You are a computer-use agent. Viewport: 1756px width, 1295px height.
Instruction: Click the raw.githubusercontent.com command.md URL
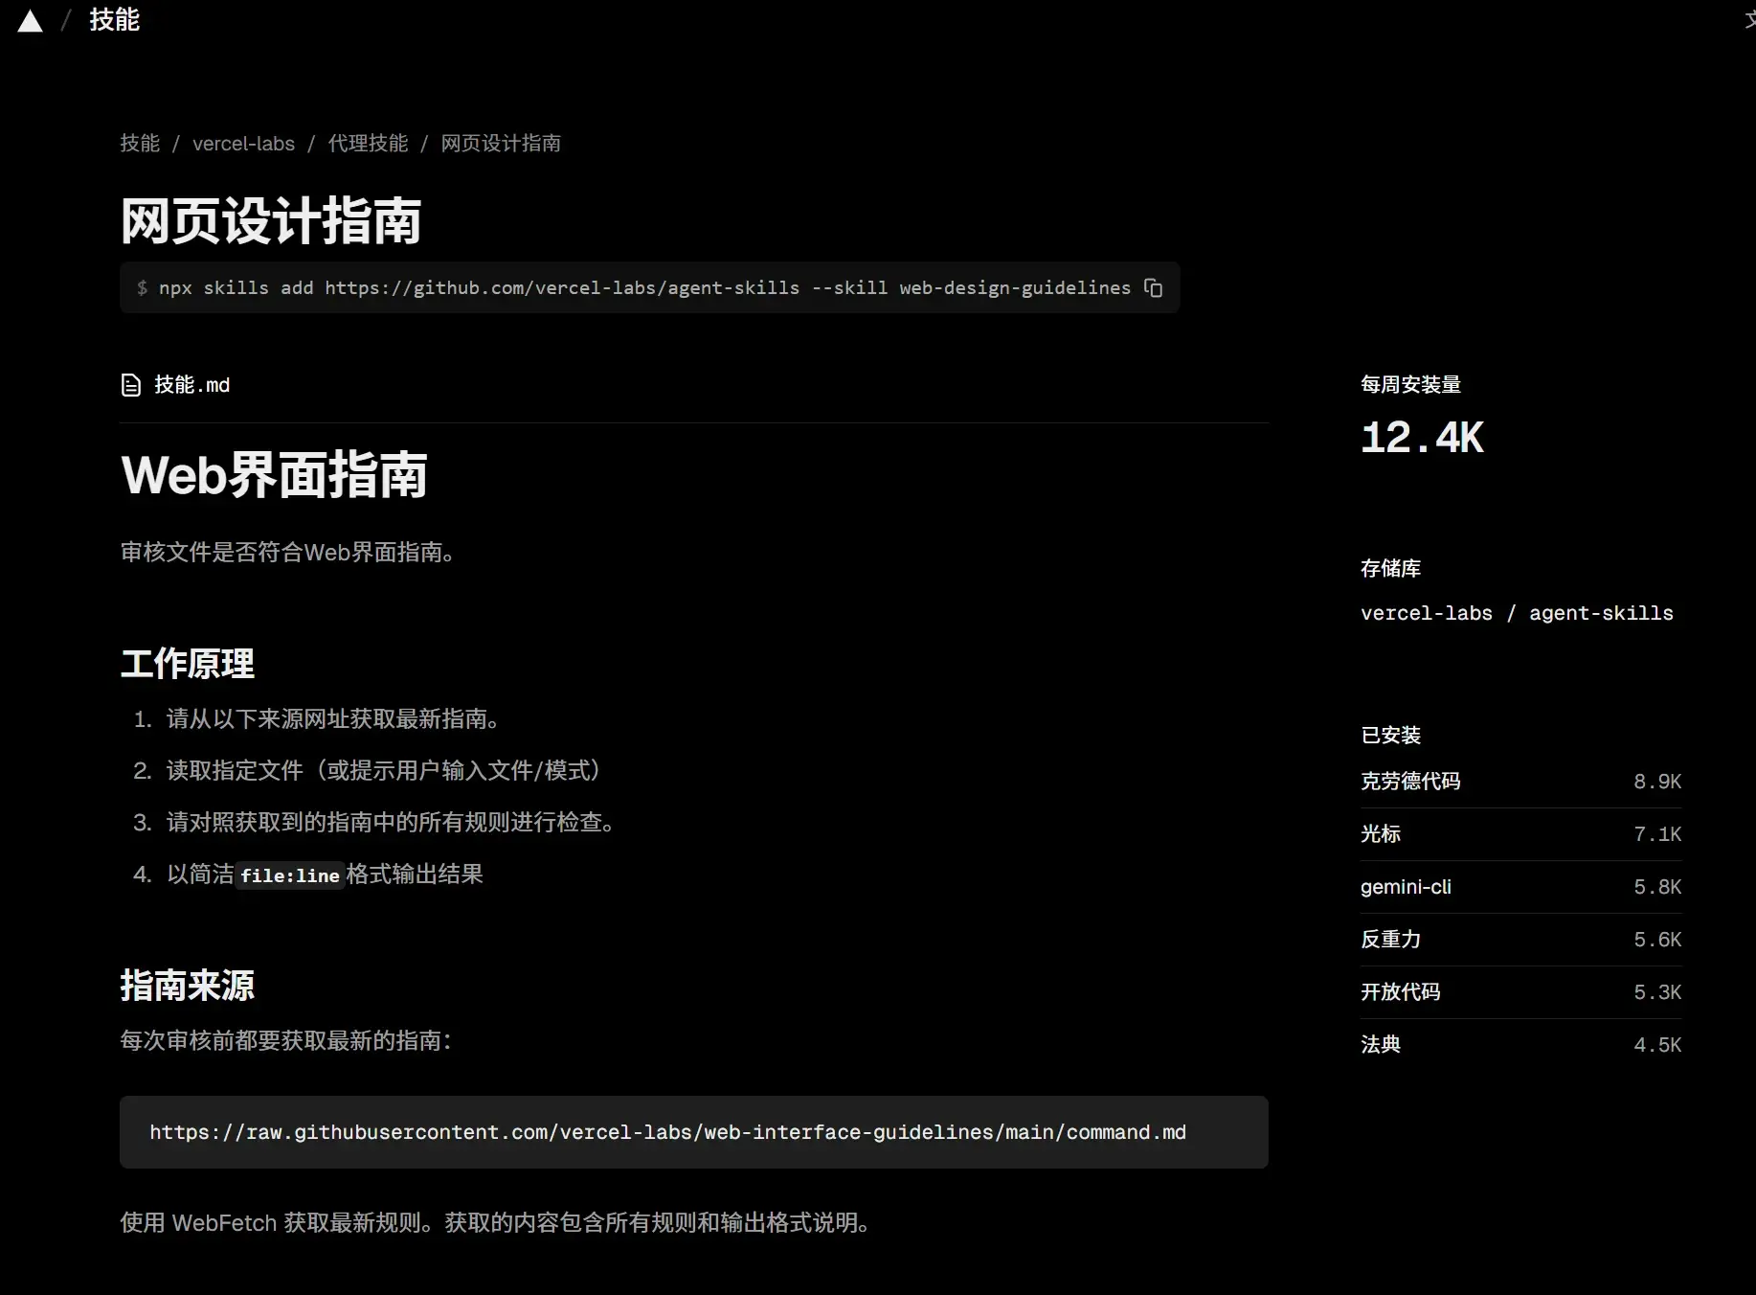click(667, 1132)
